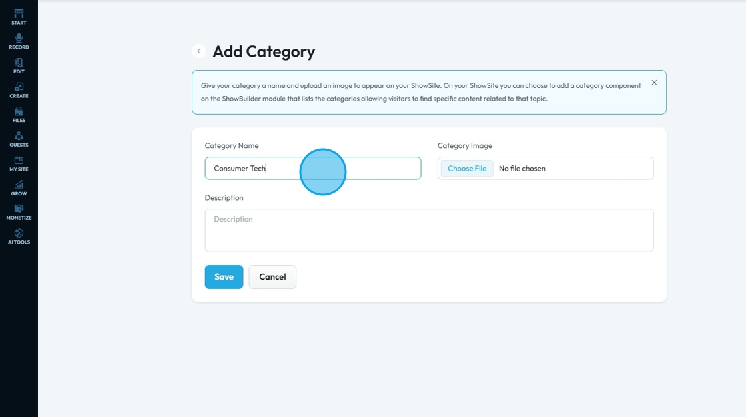Open the Guests section in the sidebar
Viewport: 746px width, 417px height.
[19, 139]
